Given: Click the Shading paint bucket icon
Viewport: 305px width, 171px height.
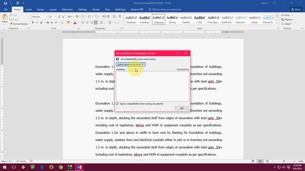Looking at the screenshot, I should coord(110,23).
